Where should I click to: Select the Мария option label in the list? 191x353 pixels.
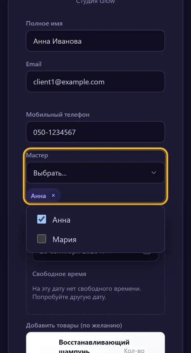pyautogui.click(x=64, y=240)
